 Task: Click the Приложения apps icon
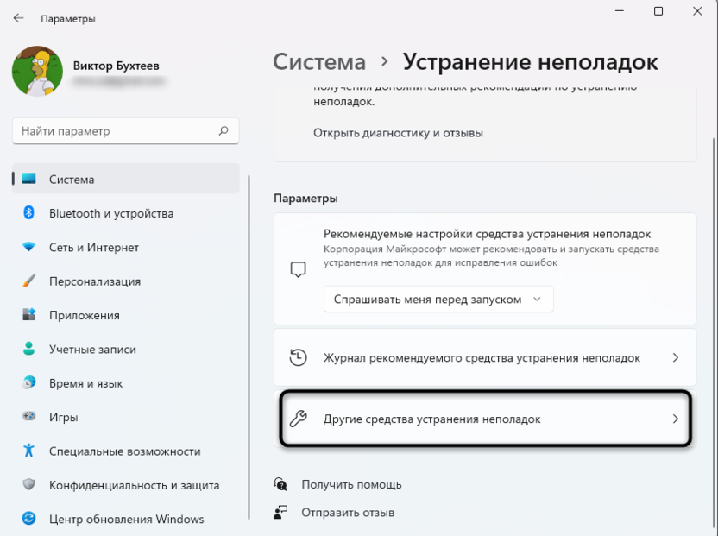[28, 315]
